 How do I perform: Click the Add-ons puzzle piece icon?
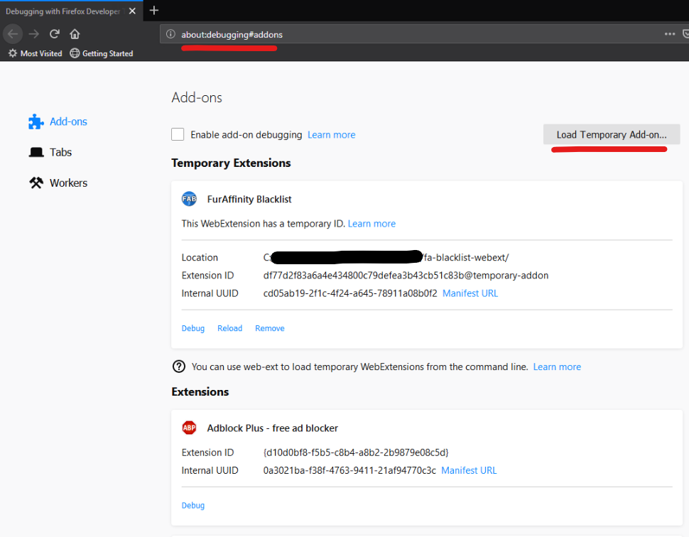point(36,121)
